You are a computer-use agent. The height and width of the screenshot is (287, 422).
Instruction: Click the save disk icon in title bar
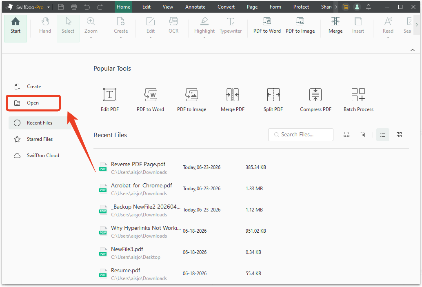[x=61, y=7]
